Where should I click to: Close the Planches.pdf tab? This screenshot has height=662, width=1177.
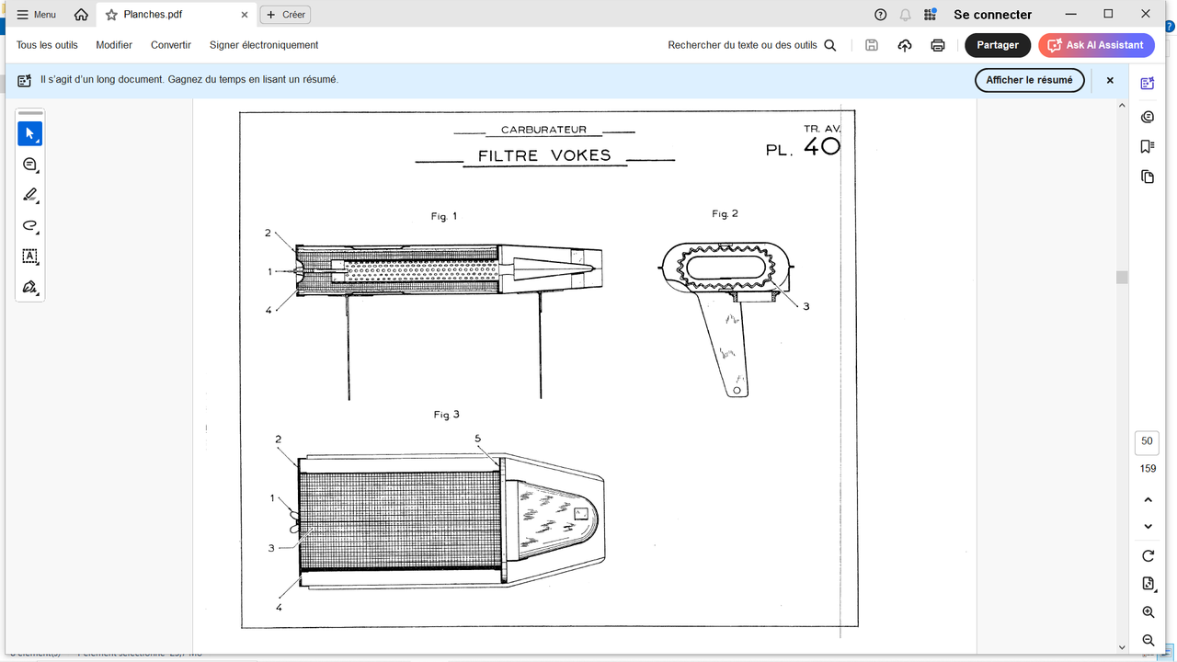pyautogui.click(x=245, y=15)
